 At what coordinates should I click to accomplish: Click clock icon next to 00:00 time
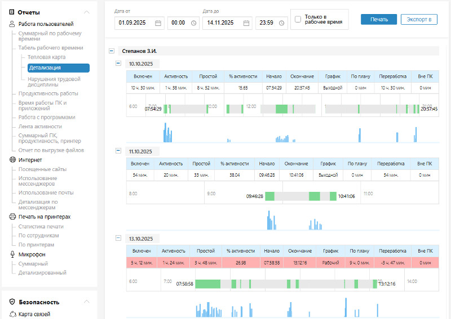coord(194,23)
